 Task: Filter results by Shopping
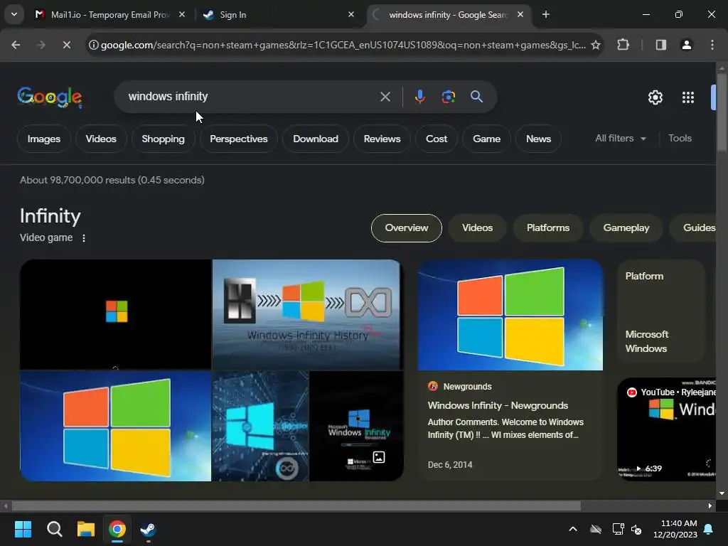tap(163, 139)
